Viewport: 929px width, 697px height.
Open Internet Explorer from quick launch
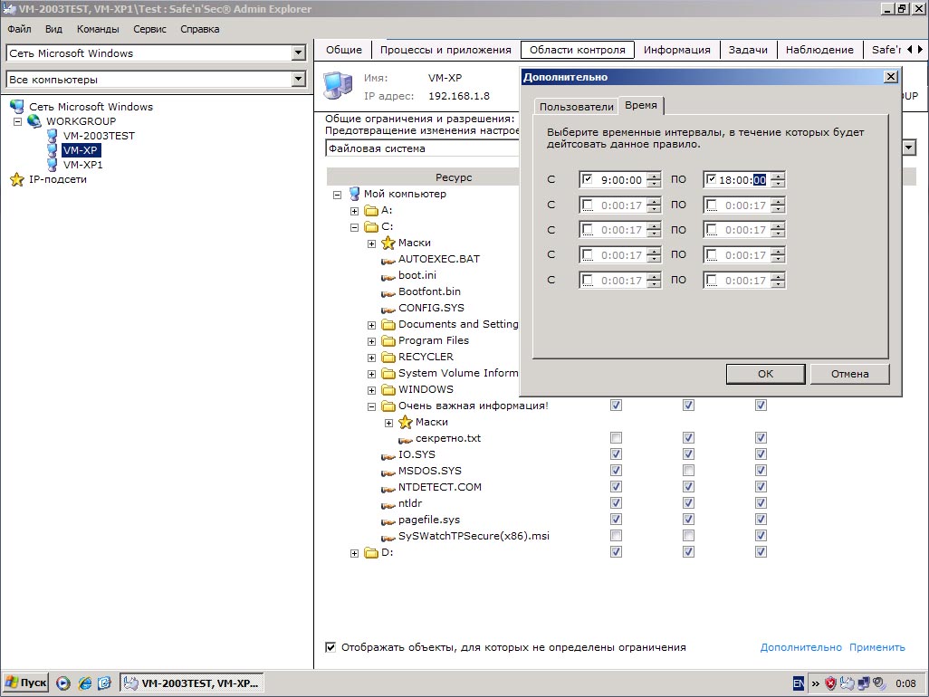click(x=85, y=683)
